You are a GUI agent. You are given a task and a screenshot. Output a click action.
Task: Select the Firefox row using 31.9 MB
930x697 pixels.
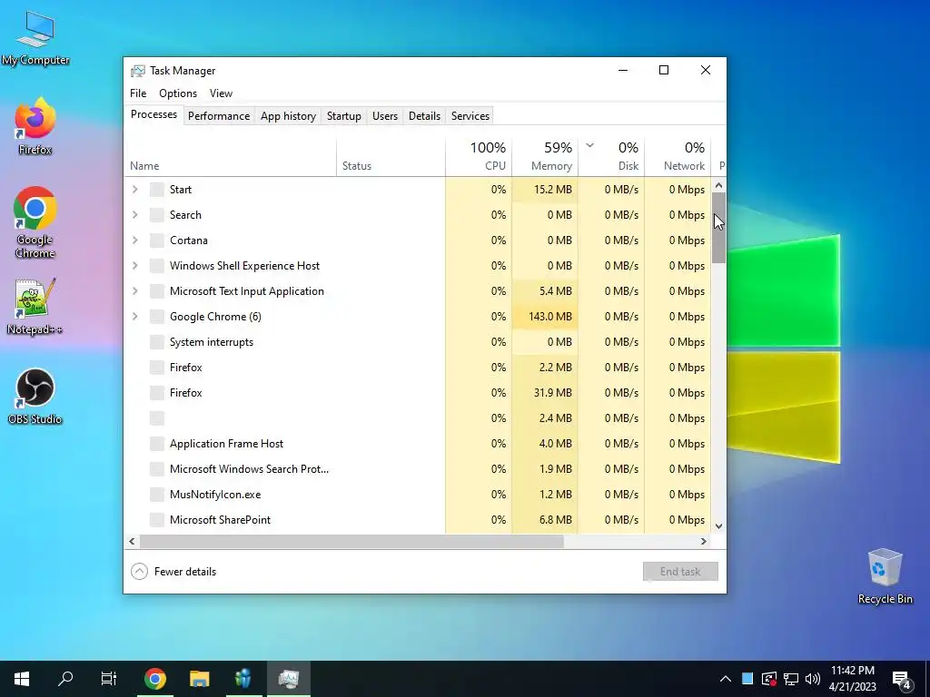point(418,393)
